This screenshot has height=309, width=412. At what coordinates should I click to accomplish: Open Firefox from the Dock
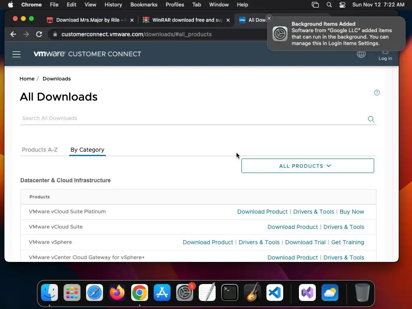[x=117, y=292]
